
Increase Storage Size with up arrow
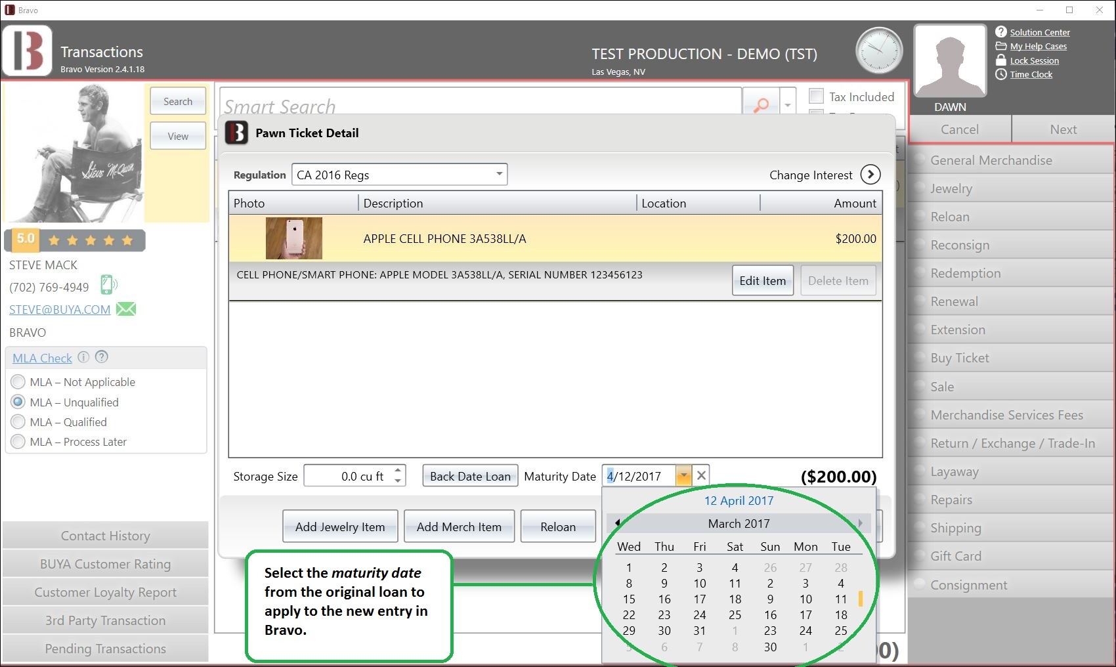click(398, 470)
